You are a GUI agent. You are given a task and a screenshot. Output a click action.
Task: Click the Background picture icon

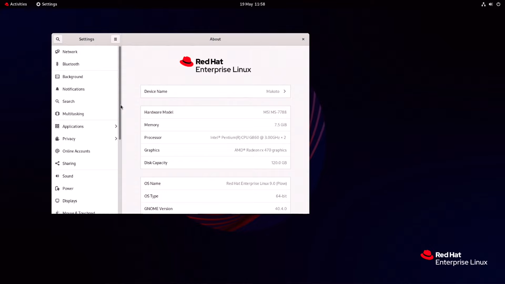(57, 77)
